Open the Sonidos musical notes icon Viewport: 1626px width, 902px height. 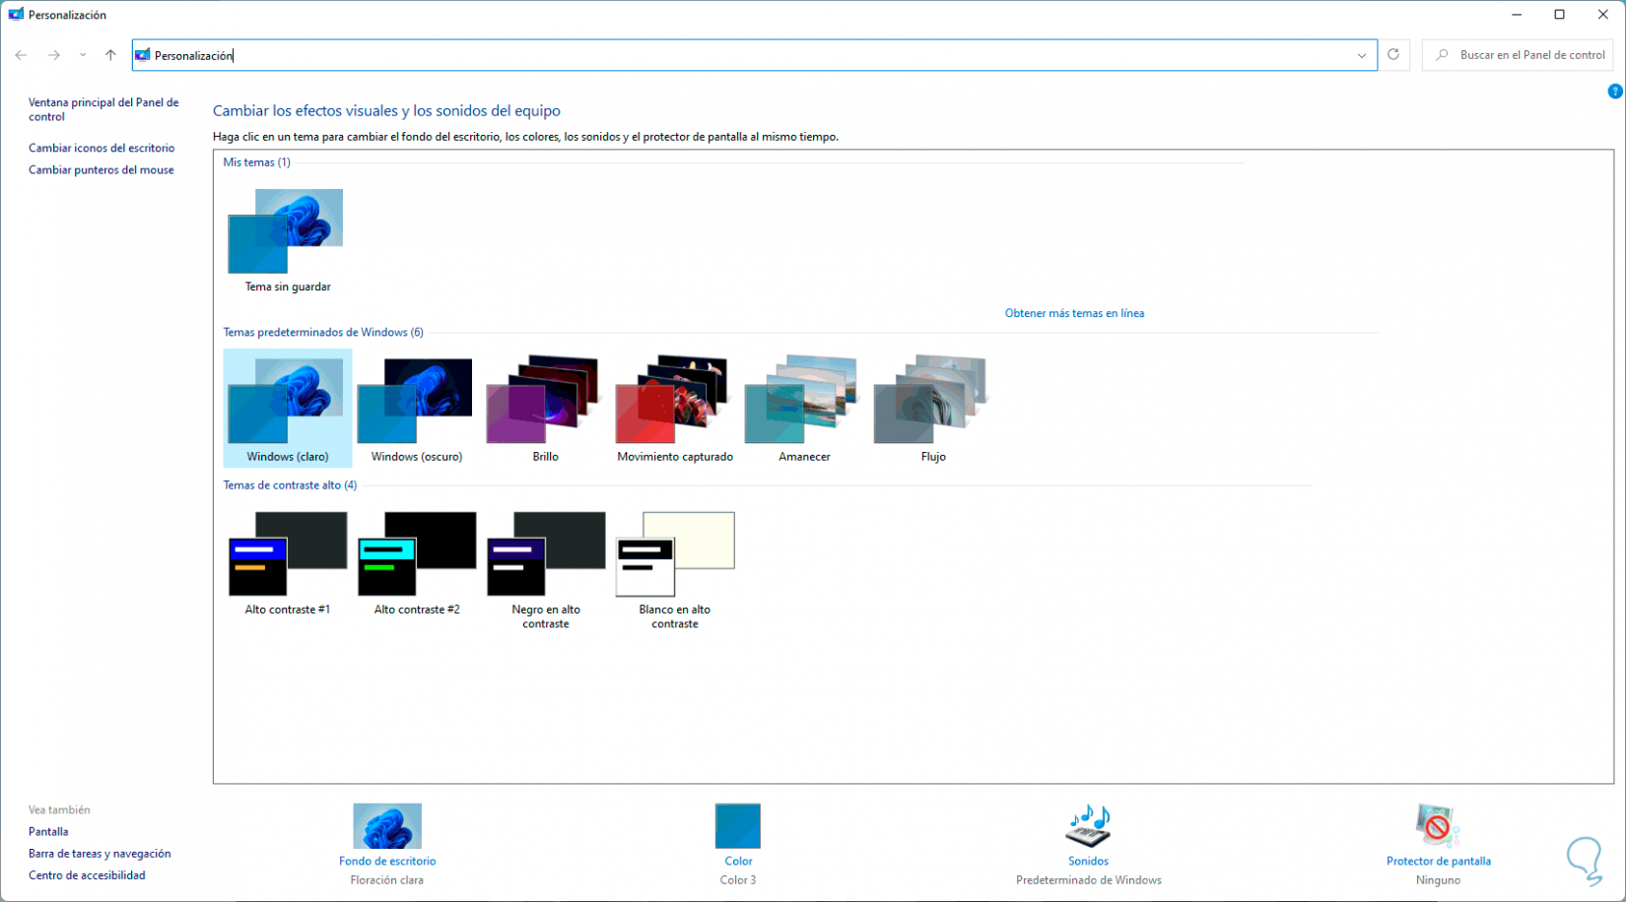point(1088,826)
